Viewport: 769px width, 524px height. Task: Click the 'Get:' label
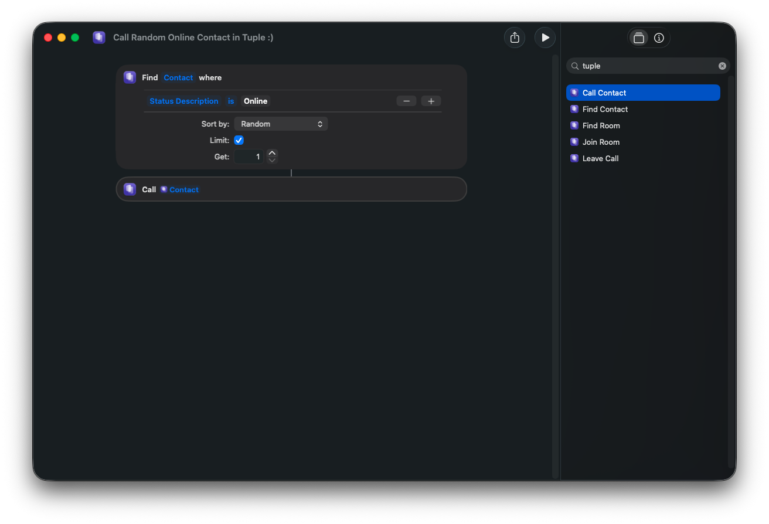[222, 156]
